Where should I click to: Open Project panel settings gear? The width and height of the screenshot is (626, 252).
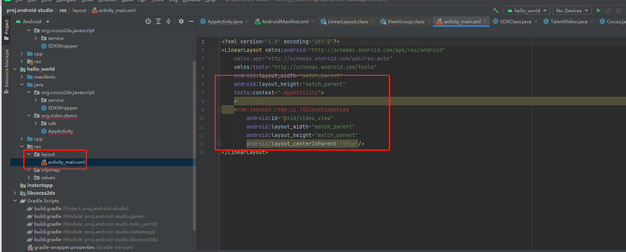181,21
